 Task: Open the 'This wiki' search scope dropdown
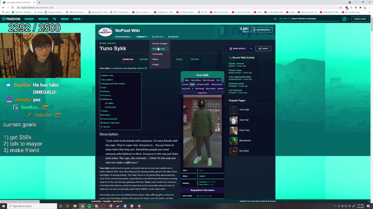coord(284,19)
